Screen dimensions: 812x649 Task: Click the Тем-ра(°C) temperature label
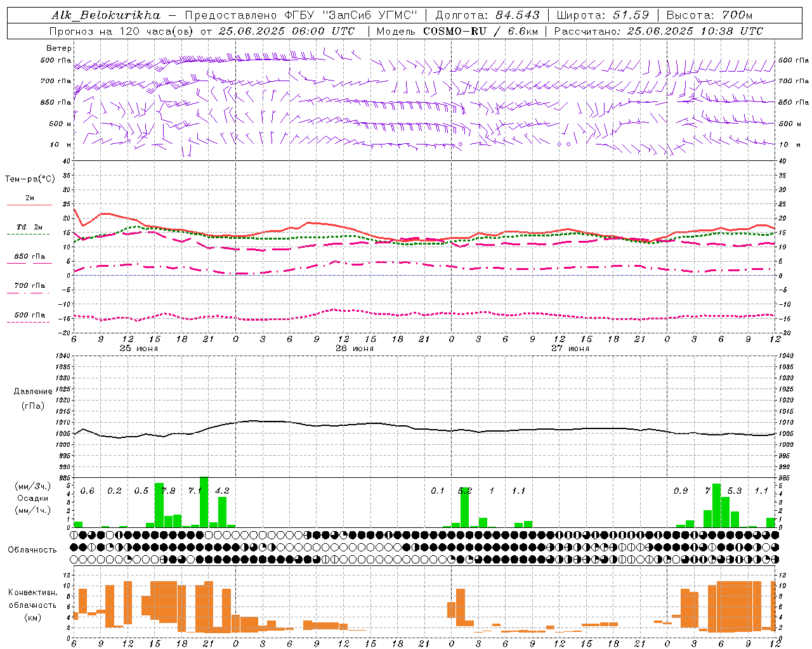tap(30, 179)
